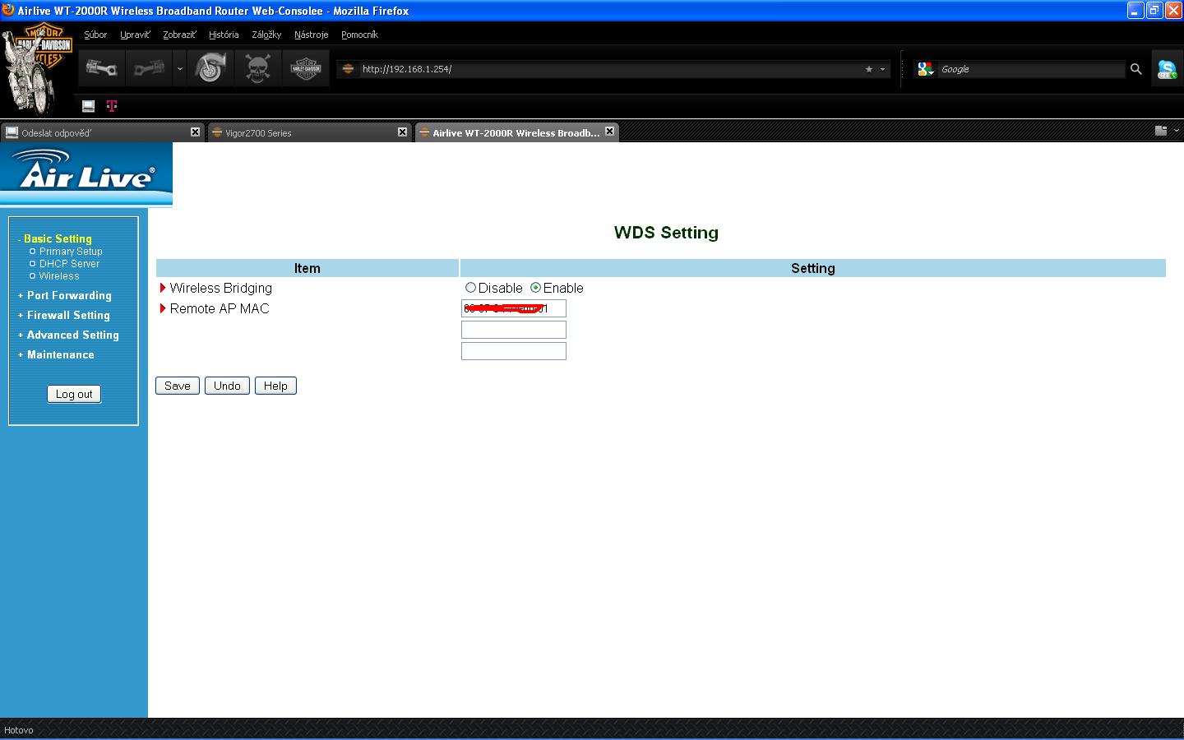Viewport: 1184px width, 740px height.
Task: Click the Save button
Action: click(x=178, y=386)
